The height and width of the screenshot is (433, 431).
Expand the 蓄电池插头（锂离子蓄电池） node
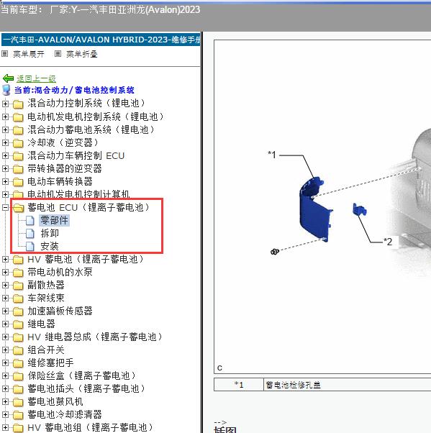[x=5, y=388]
